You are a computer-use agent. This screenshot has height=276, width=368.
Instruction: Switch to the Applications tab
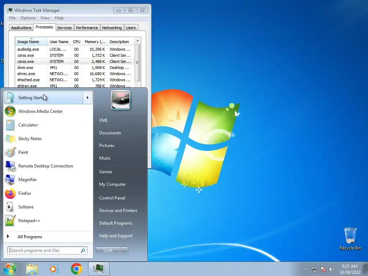point(21,28)
